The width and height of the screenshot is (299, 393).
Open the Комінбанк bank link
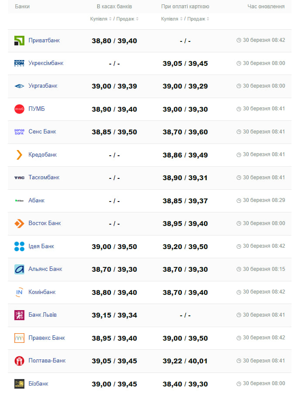tap(42, 292)
